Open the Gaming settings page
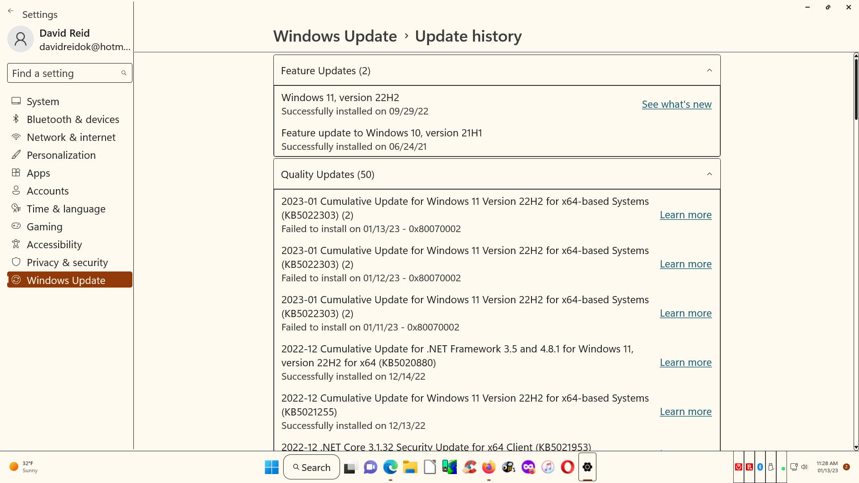This screenshot has width=859, height=483. pos(44,227)
